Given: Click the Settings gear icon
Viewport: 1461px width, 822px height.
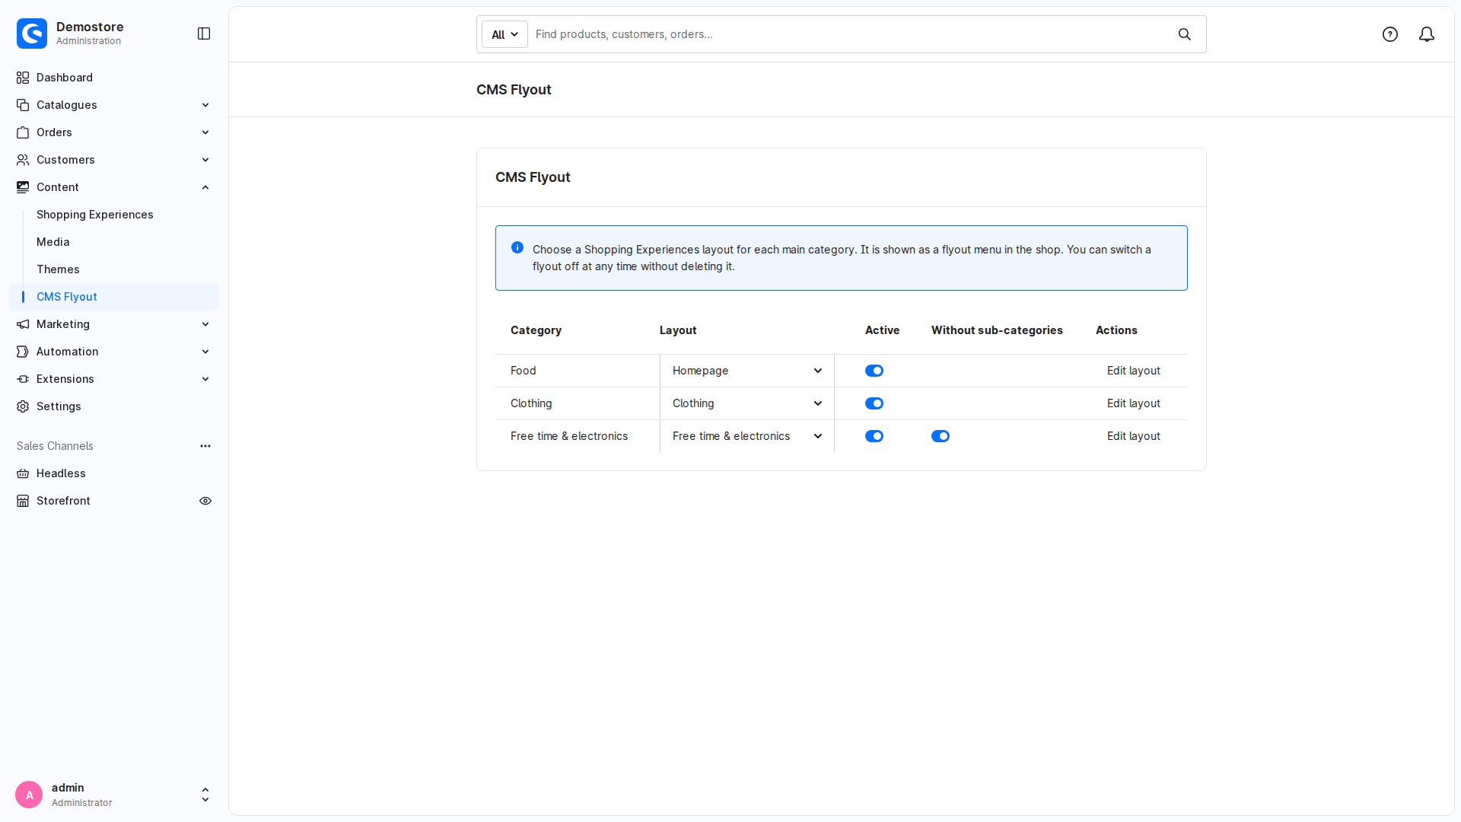Looking at the screenshot, I should point(23,406).
